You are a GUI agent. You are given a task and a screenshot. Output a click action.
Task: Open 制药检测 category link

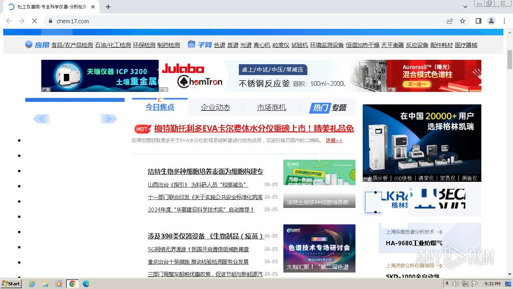pyautogui.click(x=169, y=45)
